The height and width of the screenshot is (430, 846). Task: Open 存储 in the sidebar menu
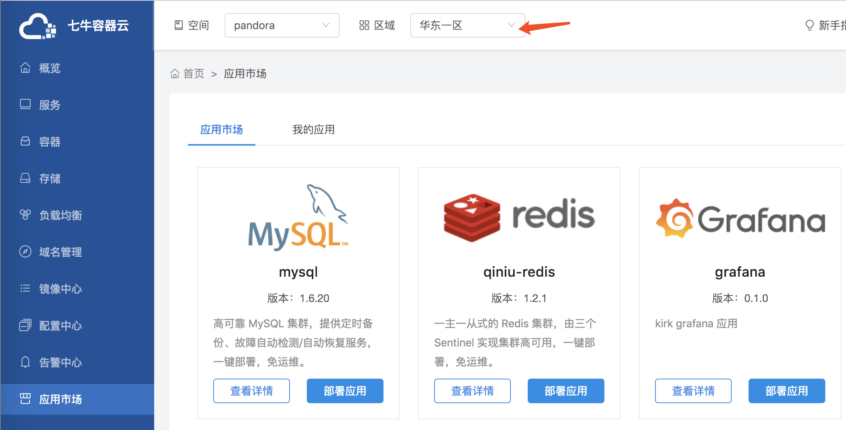pos(77,178)
